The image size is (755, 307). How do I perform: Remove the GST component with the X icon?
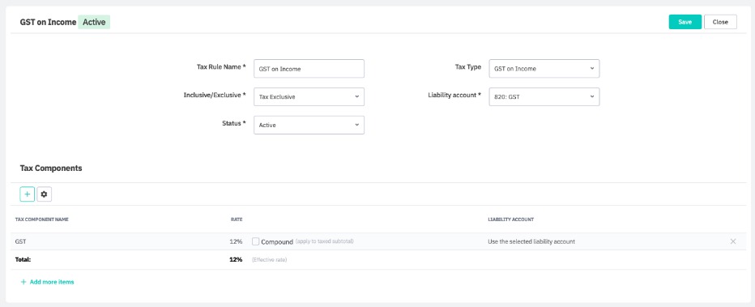(x=733, y=241)
